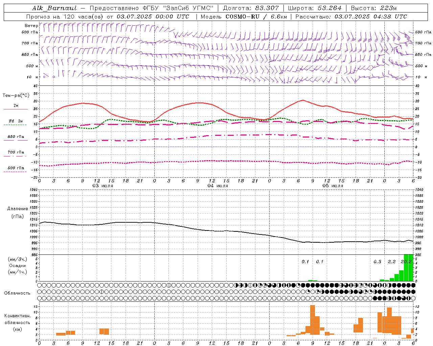Click the Модель COSMO-RU / 6.6км label
Viewport: 433px width, 346px height.
point(244,17)
